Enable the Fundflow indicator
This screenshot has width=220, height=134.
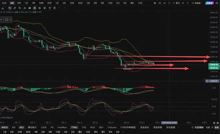[x=62, y=127]
